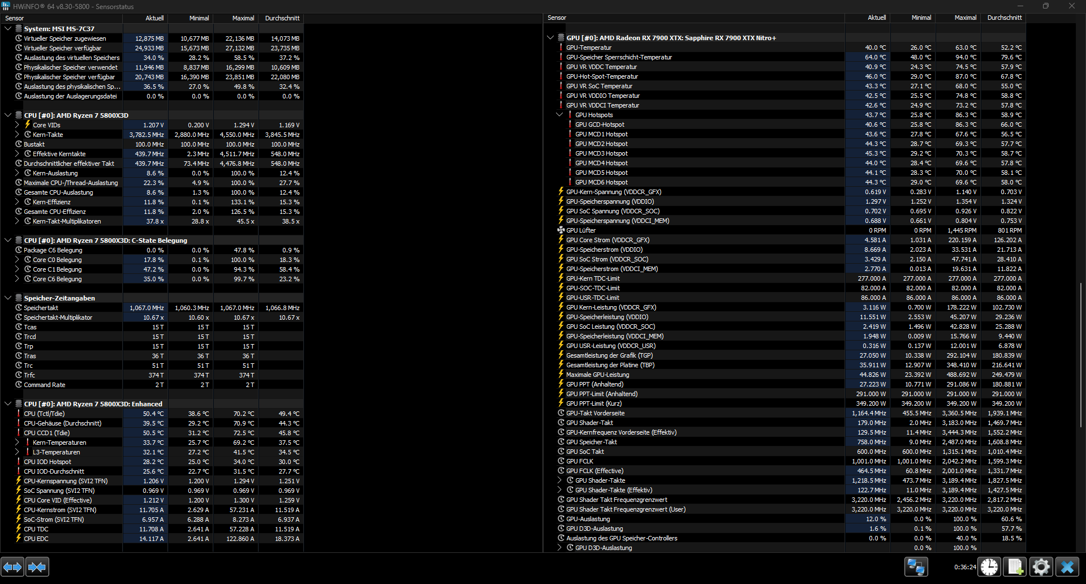Click the thermometer icon beside CPU (Tctl/Tdie)
This screenshot has width=1086, height=584.
[x=19, y=414]
